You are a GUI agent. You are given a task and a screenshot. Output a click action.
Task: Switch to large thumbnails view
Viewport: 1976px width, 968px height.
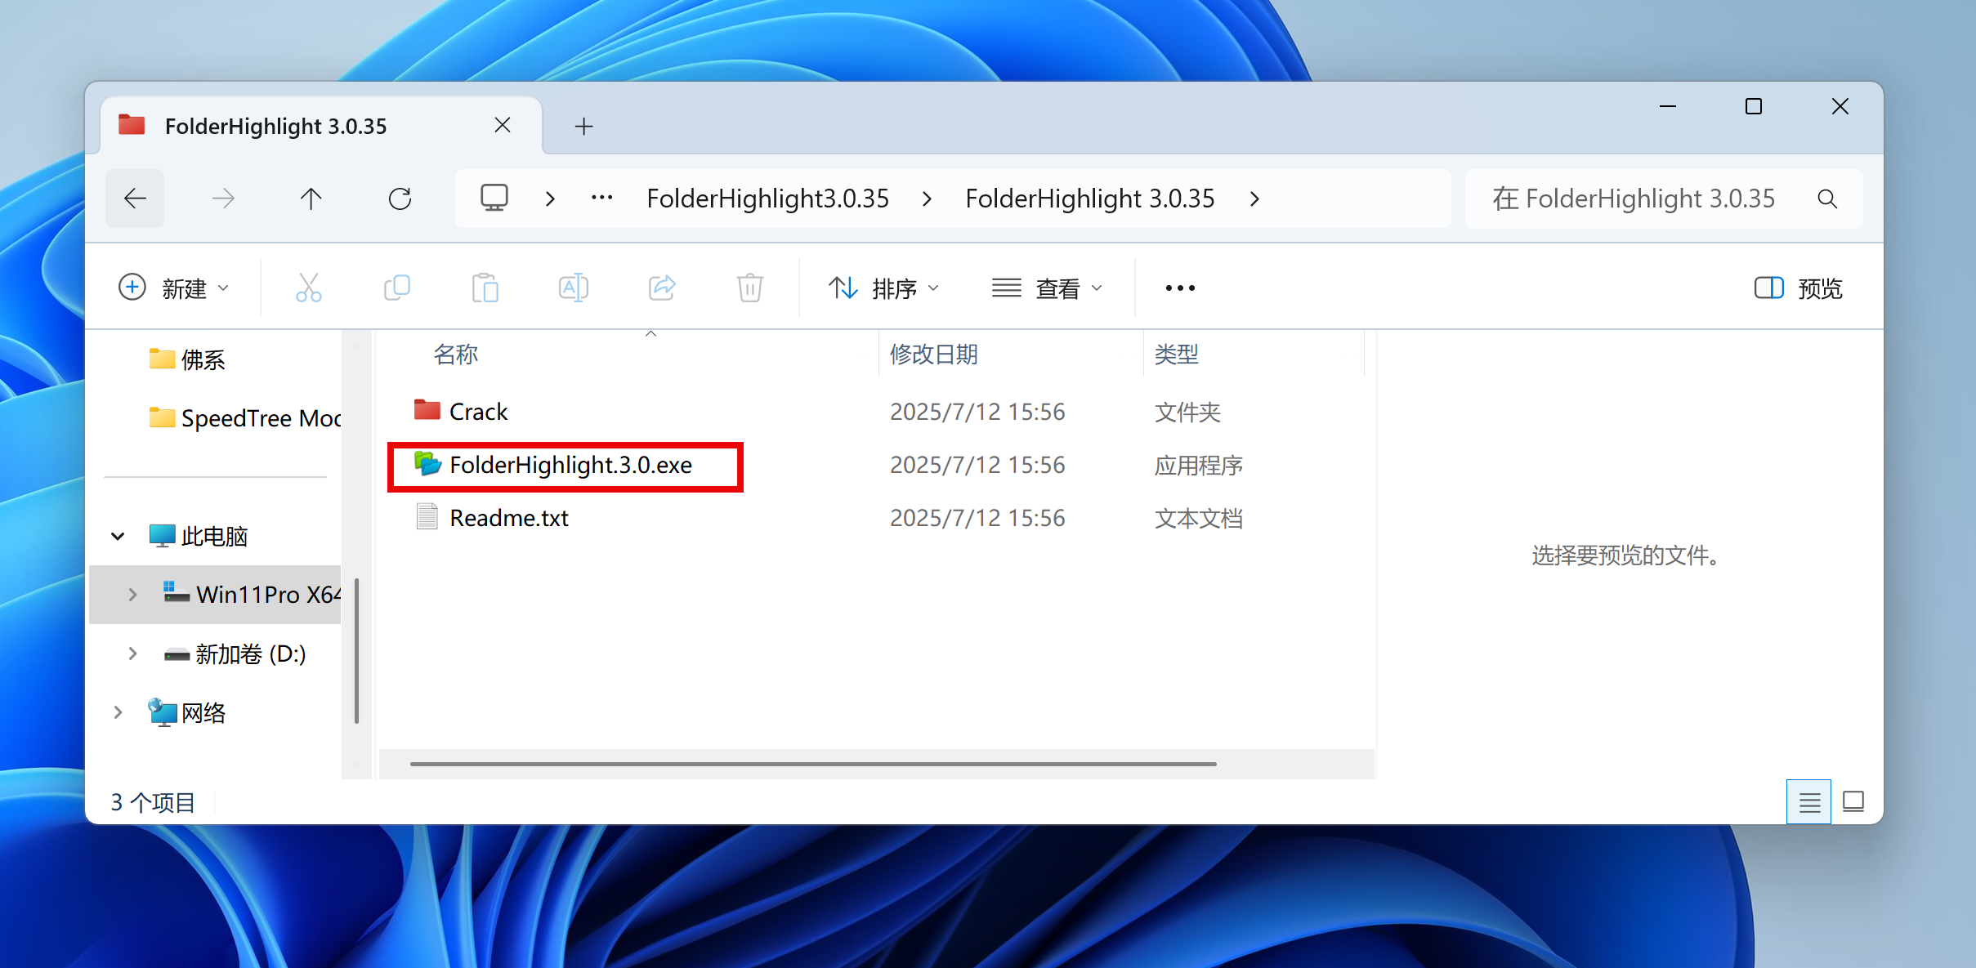pyautogui.click(x=1853, y=802)
